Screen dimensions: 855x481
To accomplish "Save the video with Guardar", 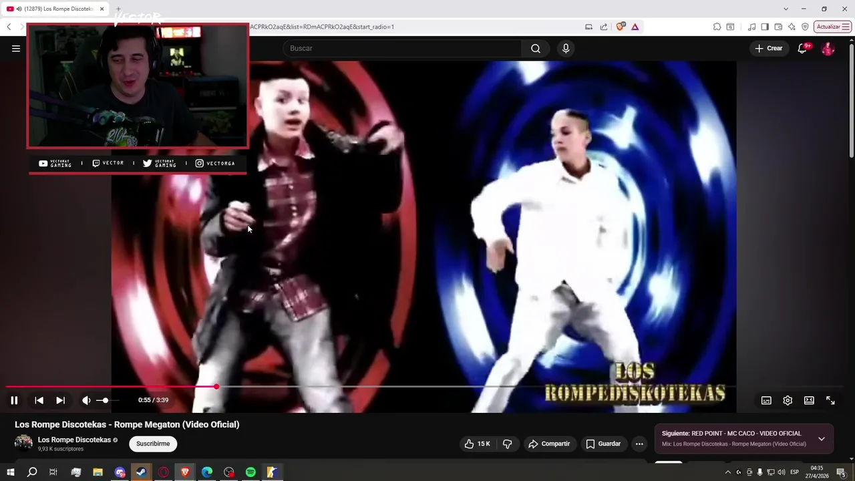I will 603,444.
